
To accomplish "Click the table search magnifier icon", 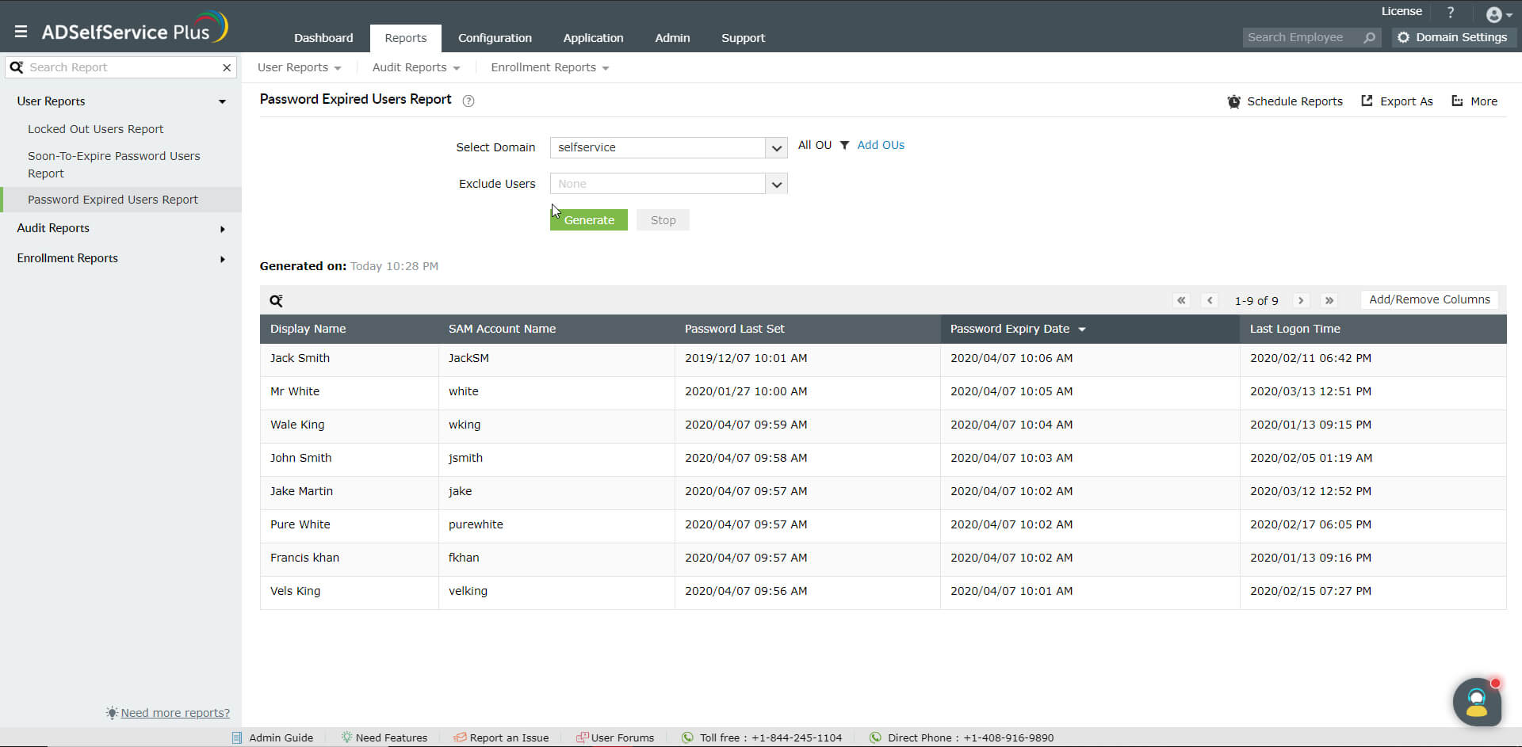I will 276,301.
